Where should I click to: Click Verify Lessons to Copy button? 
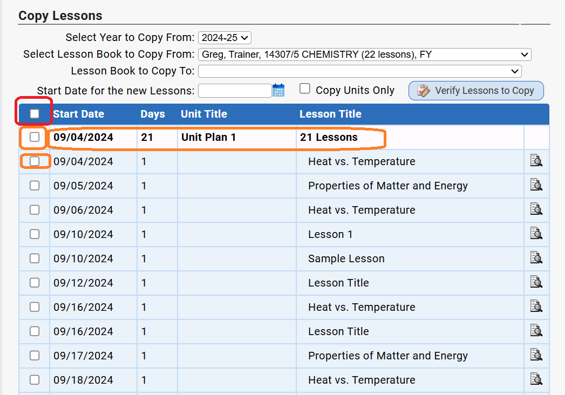click(x=476, y=91)
